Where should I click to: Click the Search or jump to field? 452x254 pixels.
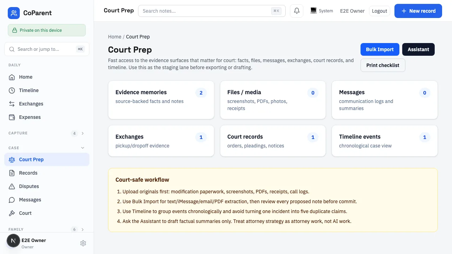47,49
